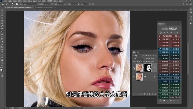Select the Horizontal Type tool
Image resolution: width=193 pixels, height=109 pixels.
(x=2, y=52)
